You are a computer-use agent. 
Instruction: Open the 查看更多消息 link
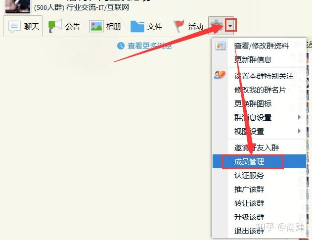(149, 46)
